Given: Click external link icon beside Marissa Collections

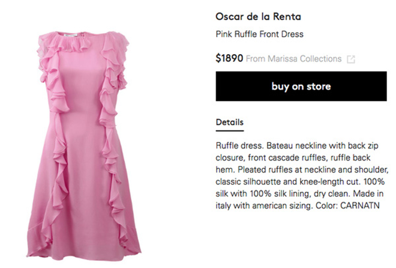Looking at the screenshot, I should [352, 59].
